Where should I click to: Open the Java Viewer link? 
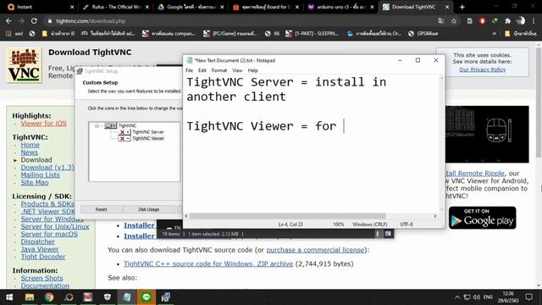point(40,249)
